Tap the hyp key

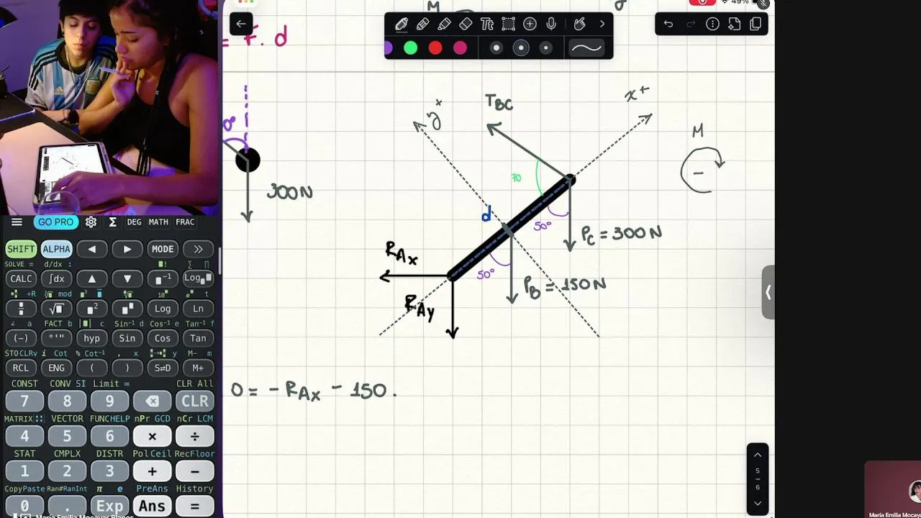tap(91, 338)
